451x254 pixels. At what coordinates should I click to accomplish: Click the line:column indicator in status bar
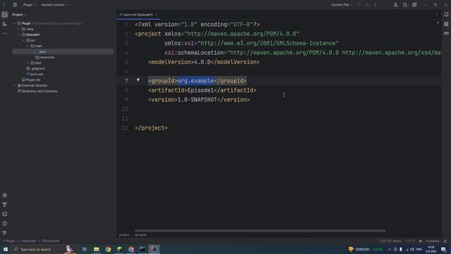click(x=391, y=241)
